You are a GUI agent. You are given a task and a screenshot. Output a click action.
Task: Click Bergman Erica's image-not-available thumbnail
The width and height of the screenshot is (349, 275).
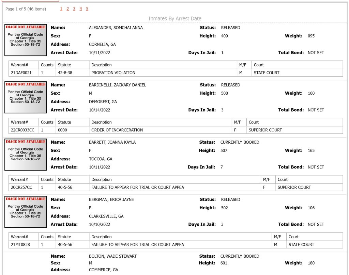(x=26, y=212)
